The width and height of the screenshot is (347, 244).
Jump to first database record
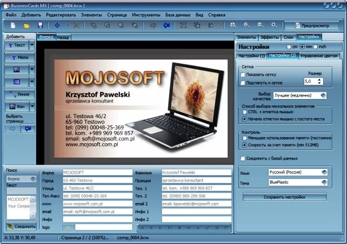142,228
